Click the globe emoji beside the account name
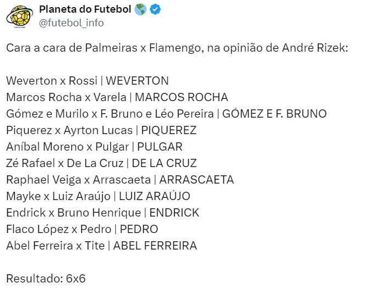Viewport: 381px width, 288px height. (141, 10)
